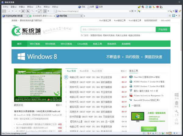Open the Weibo eye icon
Image resolution: width=183 pixels, height=136 pixels.
tap(157, 7)
